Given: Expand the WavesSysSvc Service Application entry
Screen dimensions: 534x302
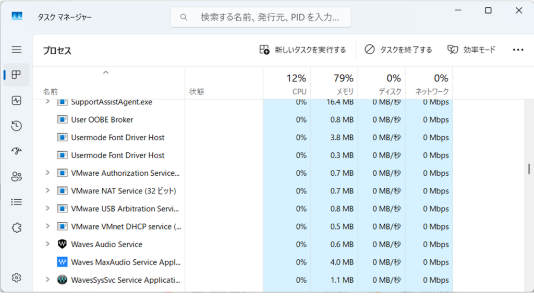Looking at the screenshot, I should 47,280.
